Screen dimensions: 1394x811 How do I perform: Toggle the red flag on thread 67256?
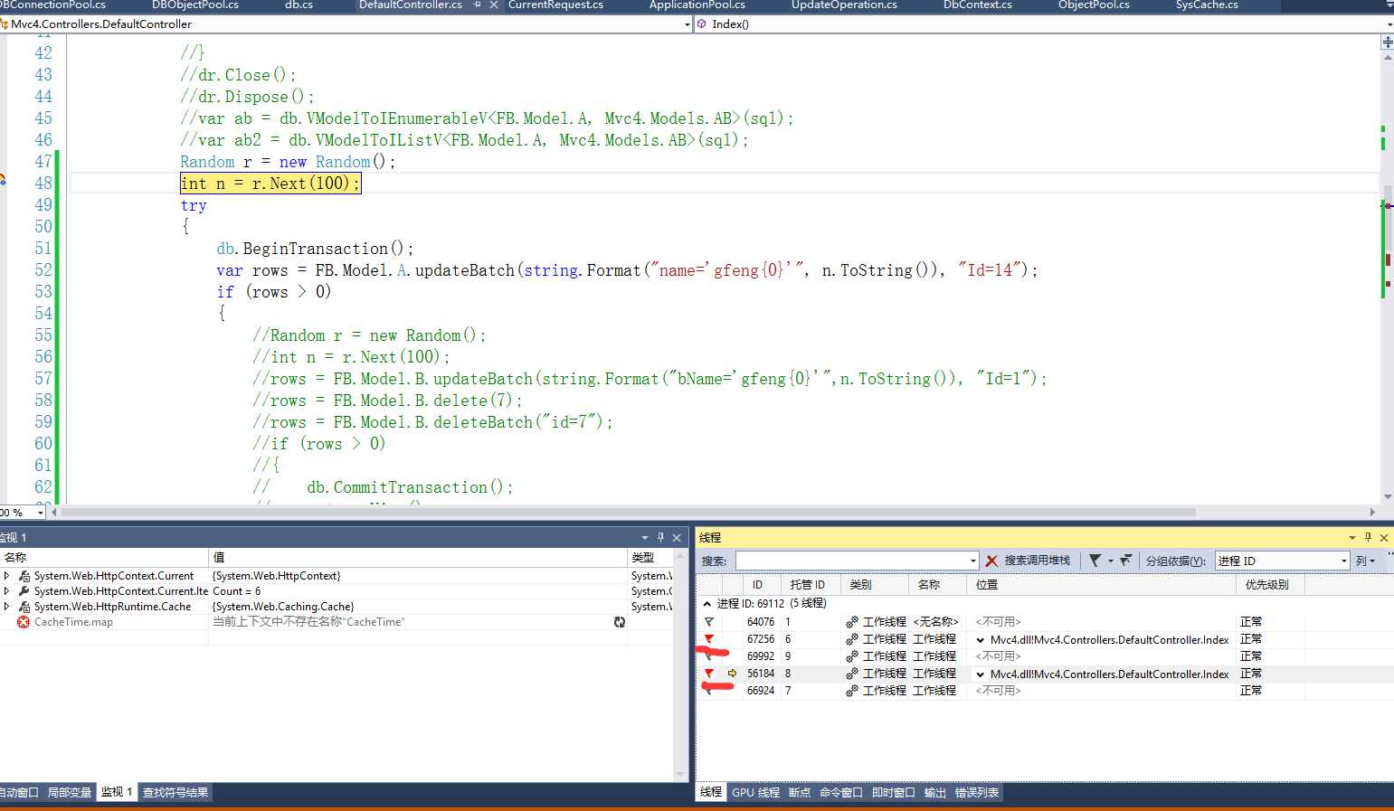tap(709, 639)
